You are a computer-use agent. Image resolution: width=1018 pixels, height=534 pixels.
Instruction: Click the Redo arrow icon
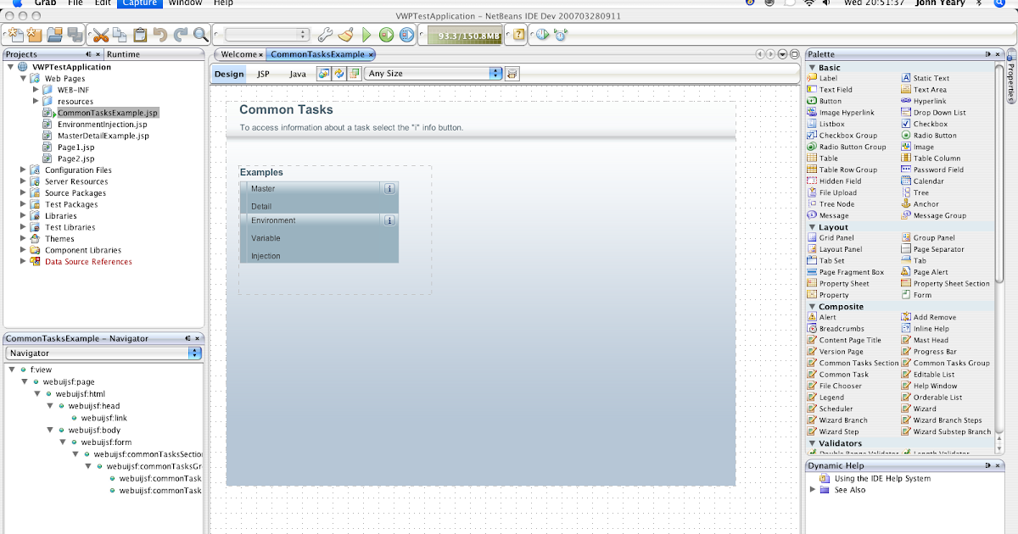click(180, 35)
